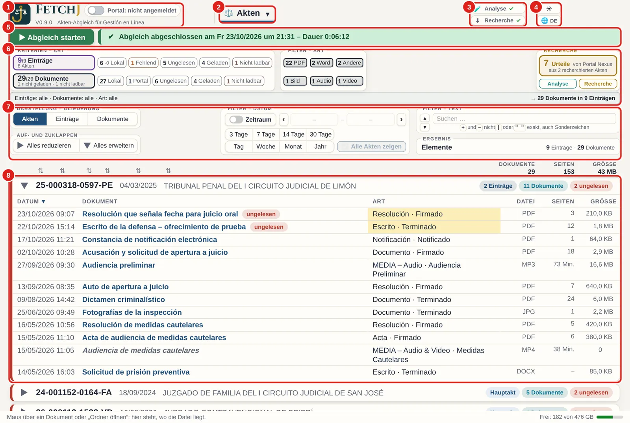The height and width of the screenshot is (423, 630).
Task: Insert the plus 'und' search operator
Action: (x=463, y=127)
